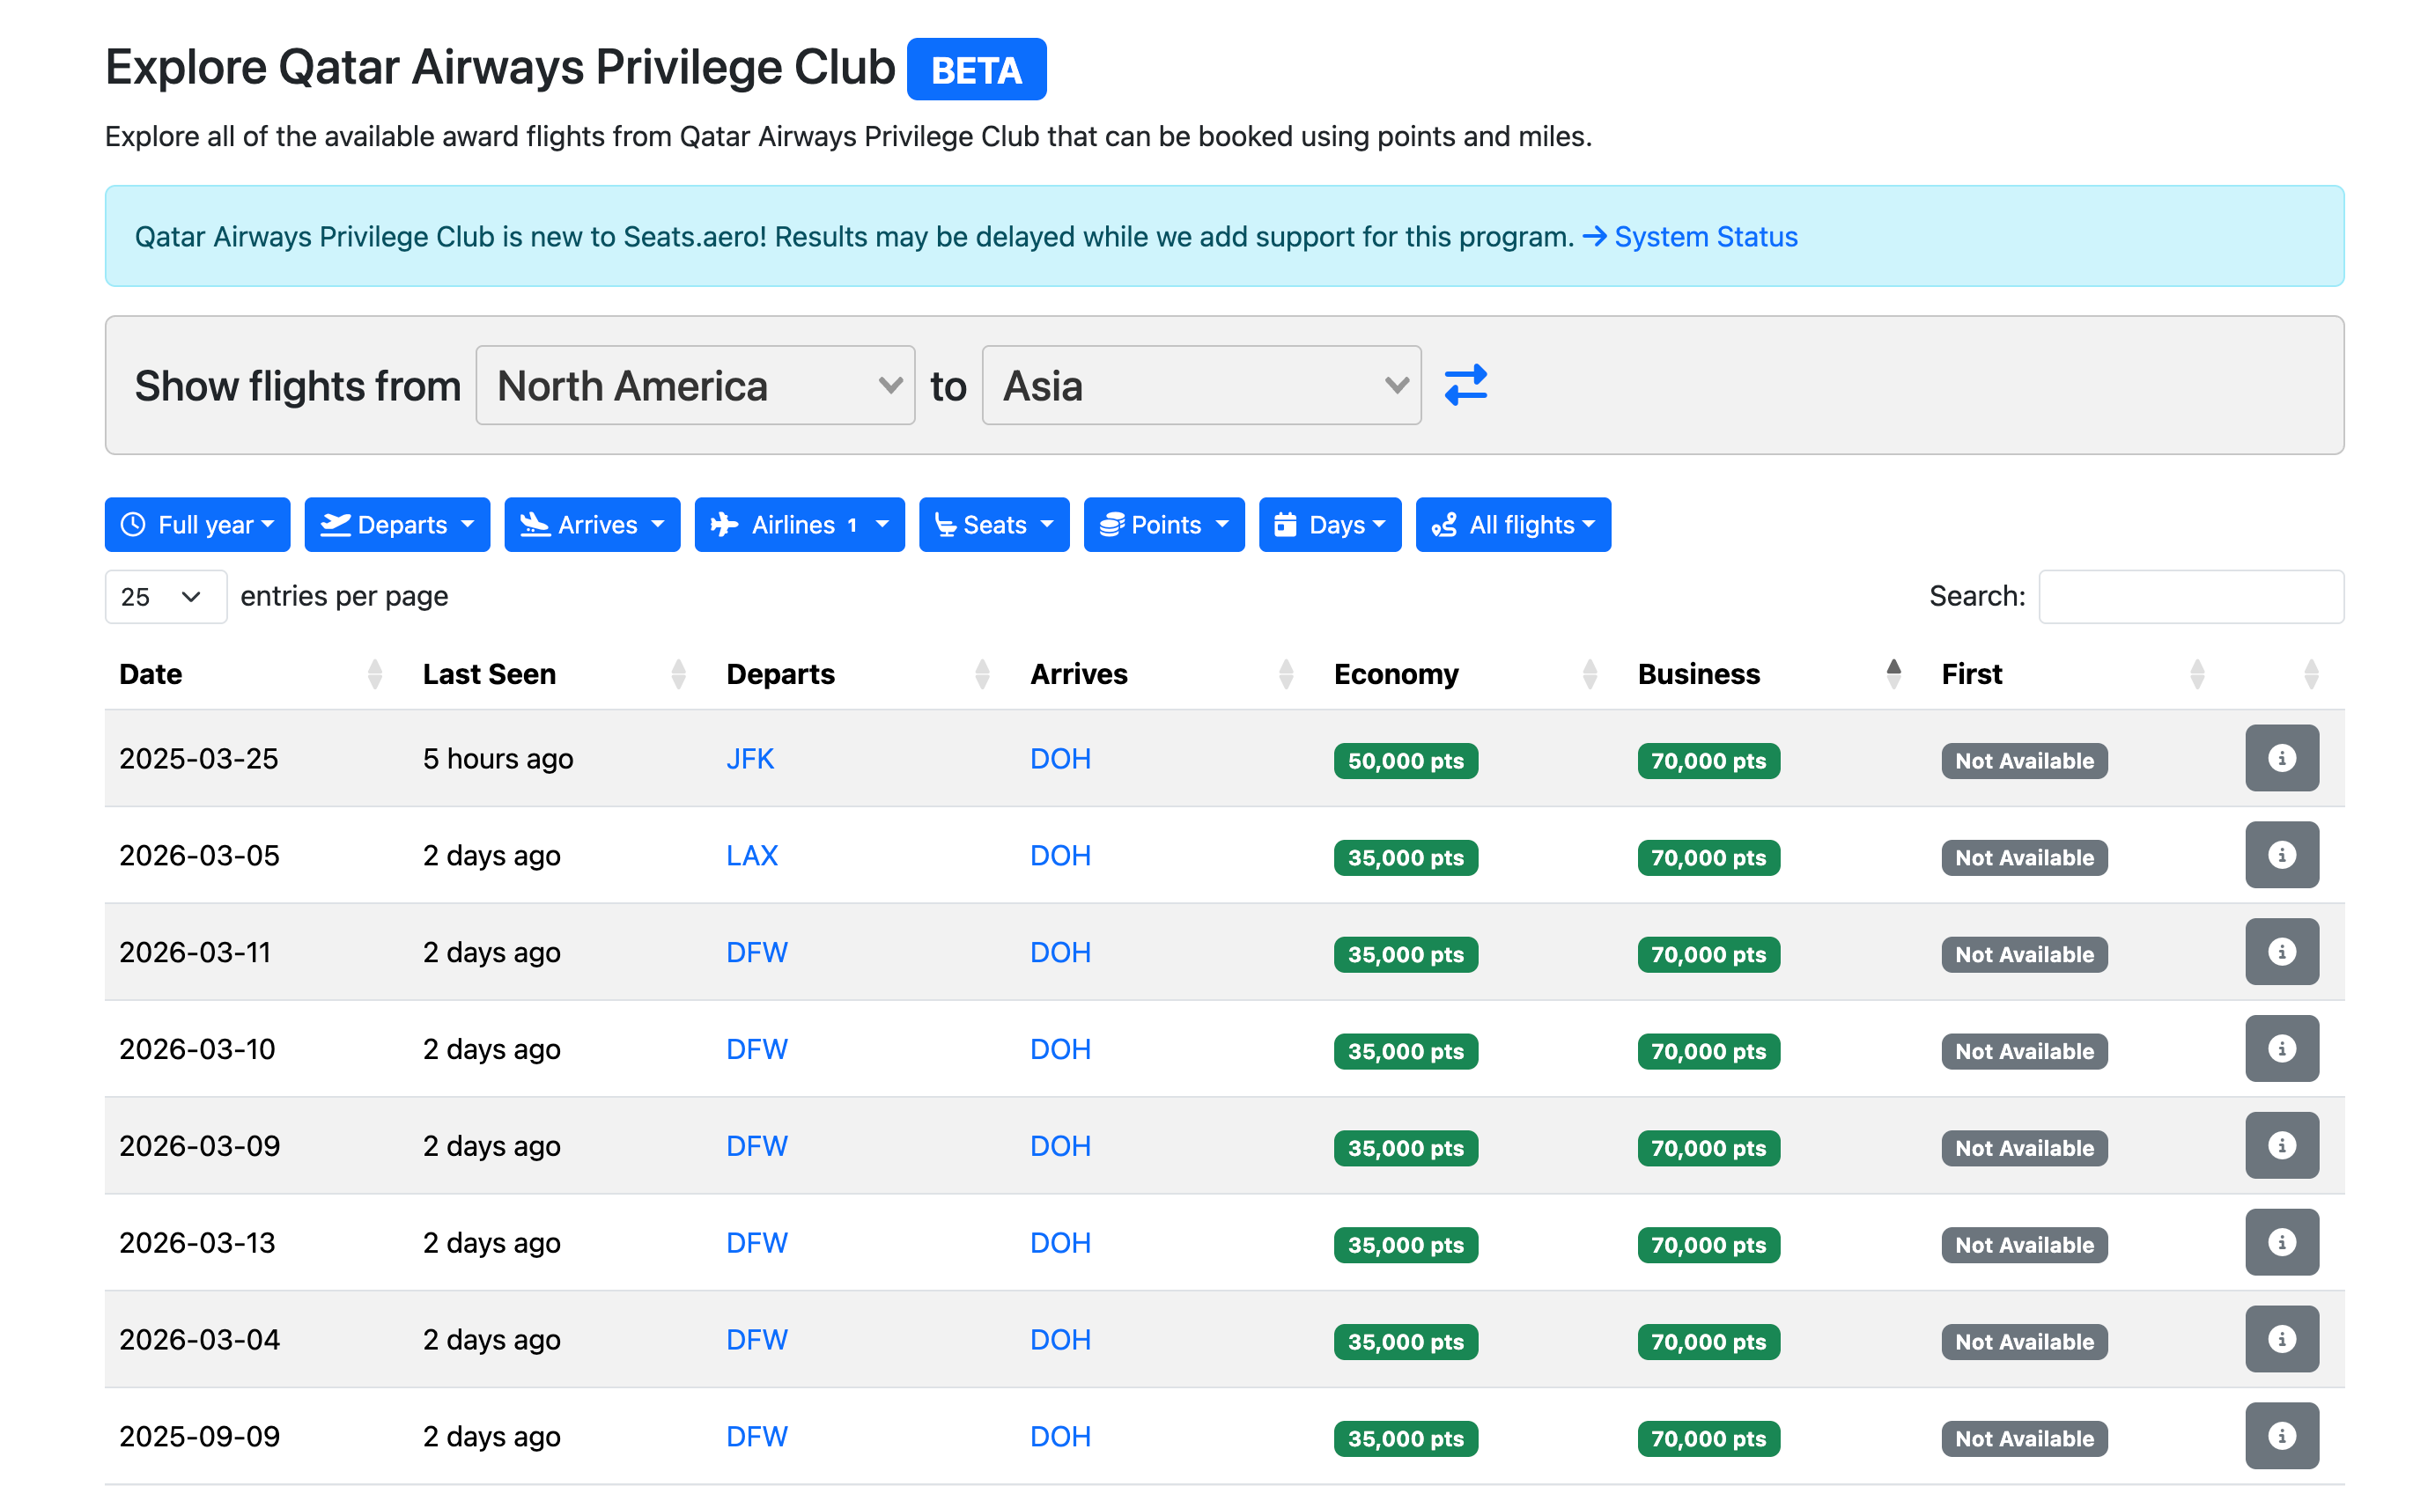Open the North America origin dropdown

(x=695, y=386)
